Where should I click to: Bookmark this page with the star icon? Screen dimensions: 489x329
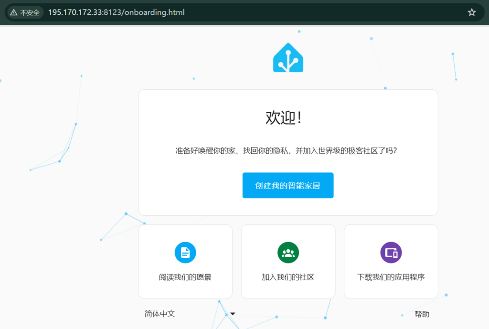pos(471,12)
